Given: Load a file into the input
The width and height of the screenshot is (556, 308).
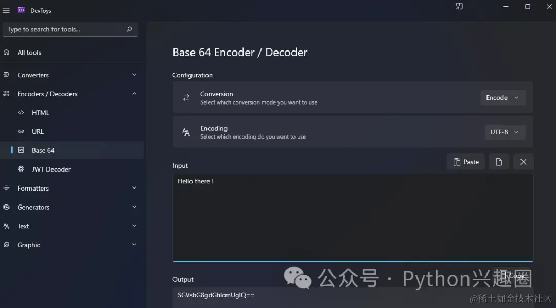Looking at the screenshot, I should tap(499, 162).
